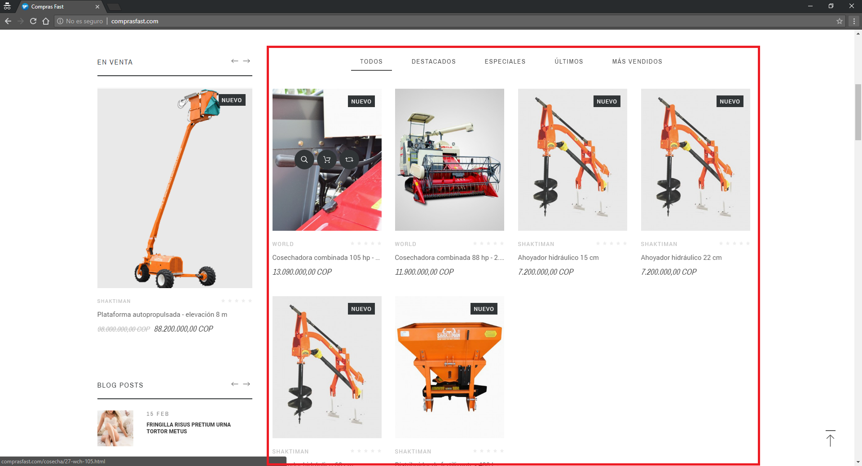The image size is (862, 466).
Task: Open the Últimos tab
Action: (x=569, y=61)
